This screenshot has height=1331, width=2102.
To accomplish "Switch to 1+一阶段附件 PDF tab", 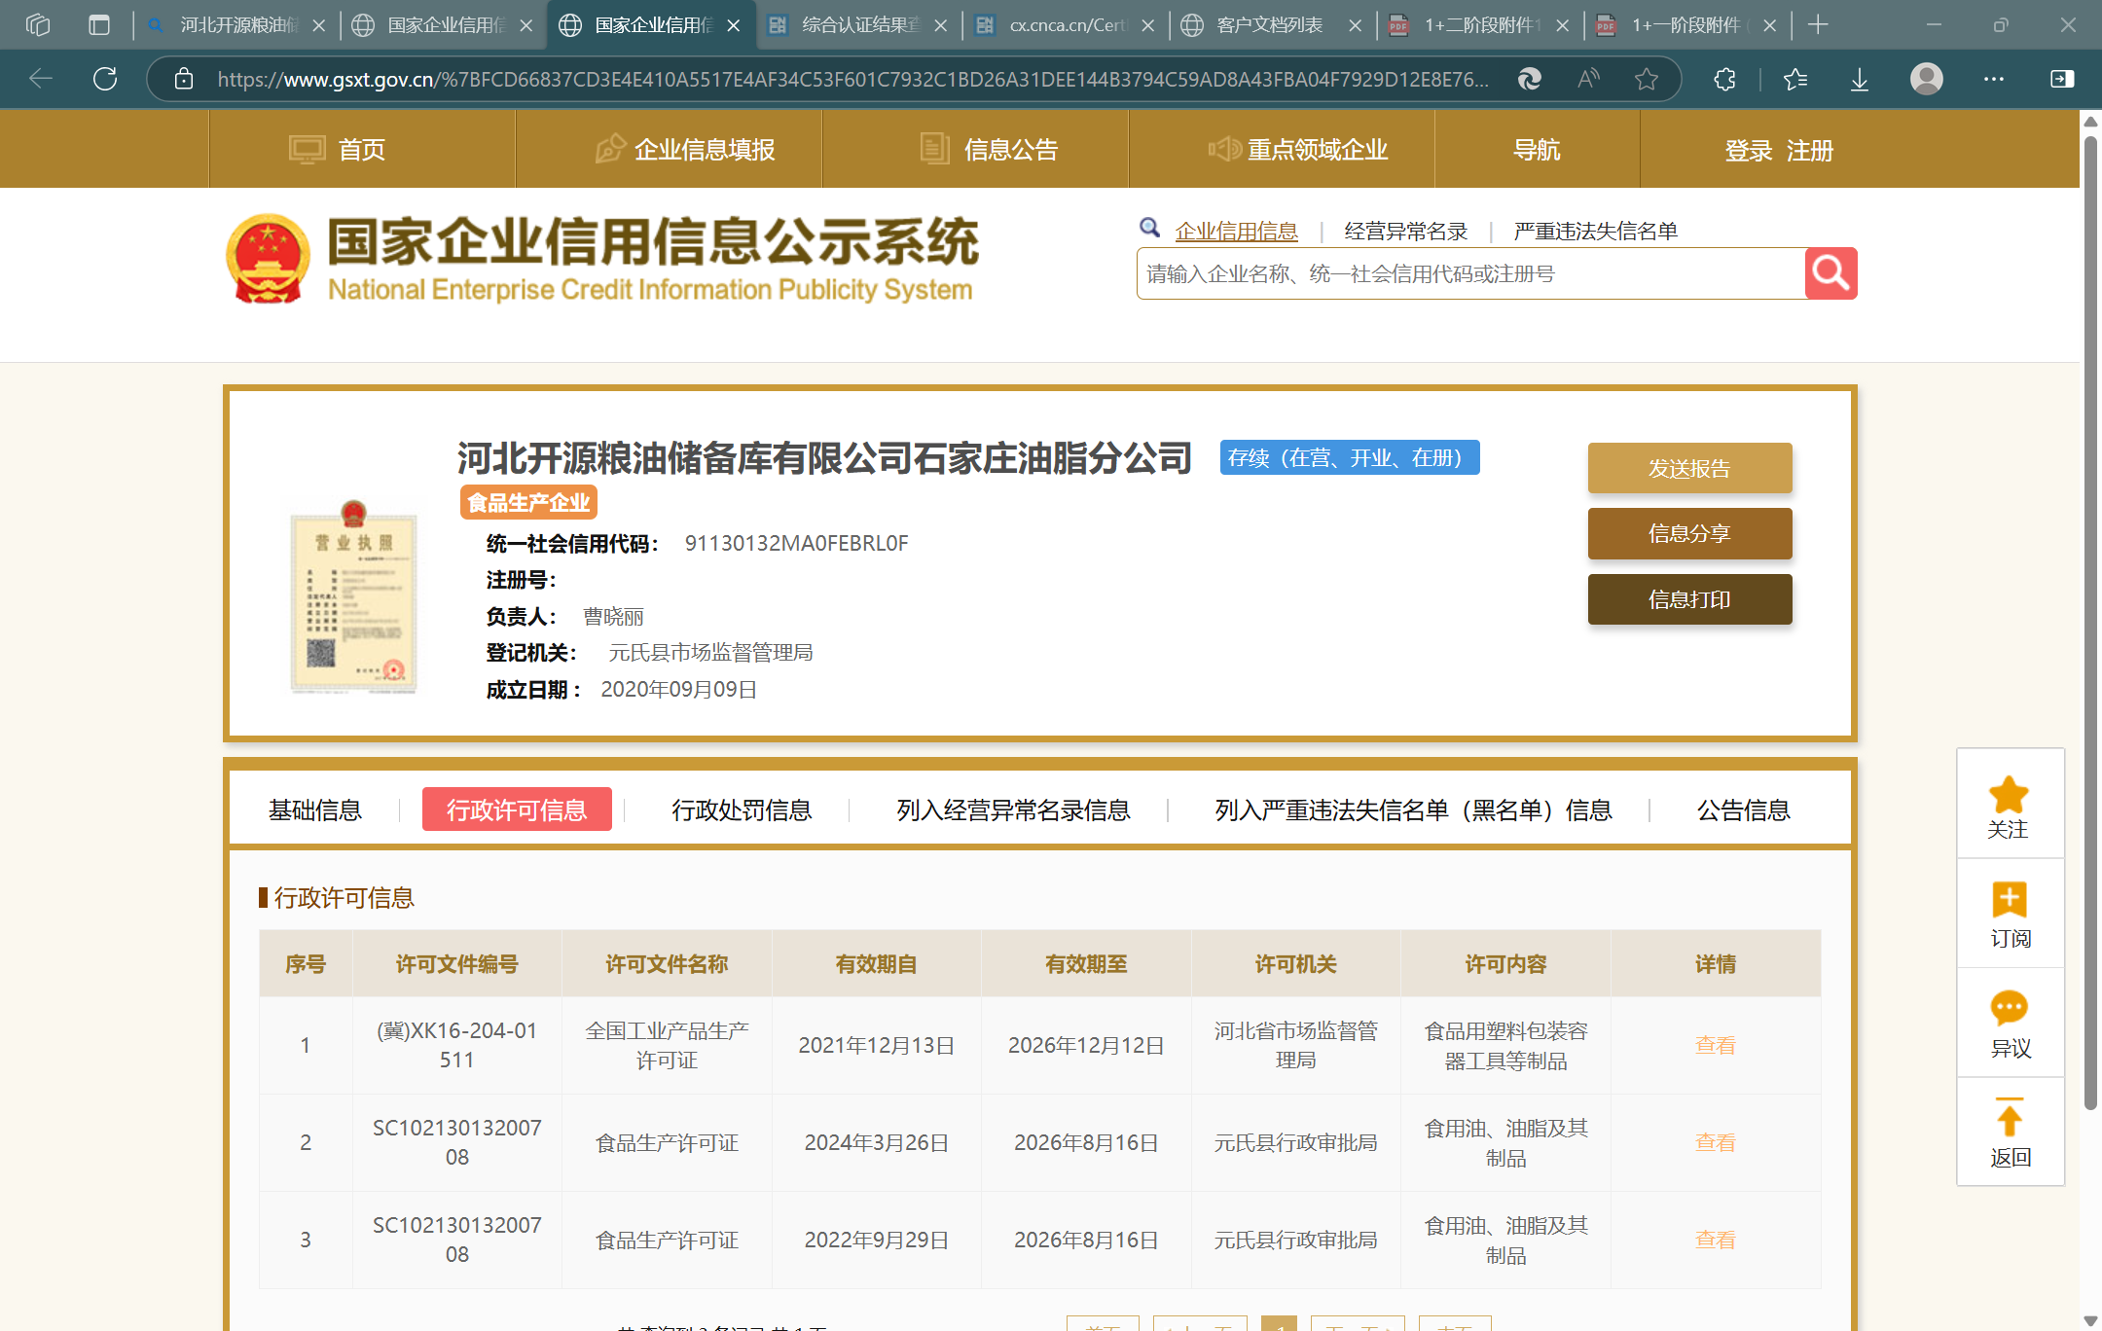I will (x=1689, y=25).
